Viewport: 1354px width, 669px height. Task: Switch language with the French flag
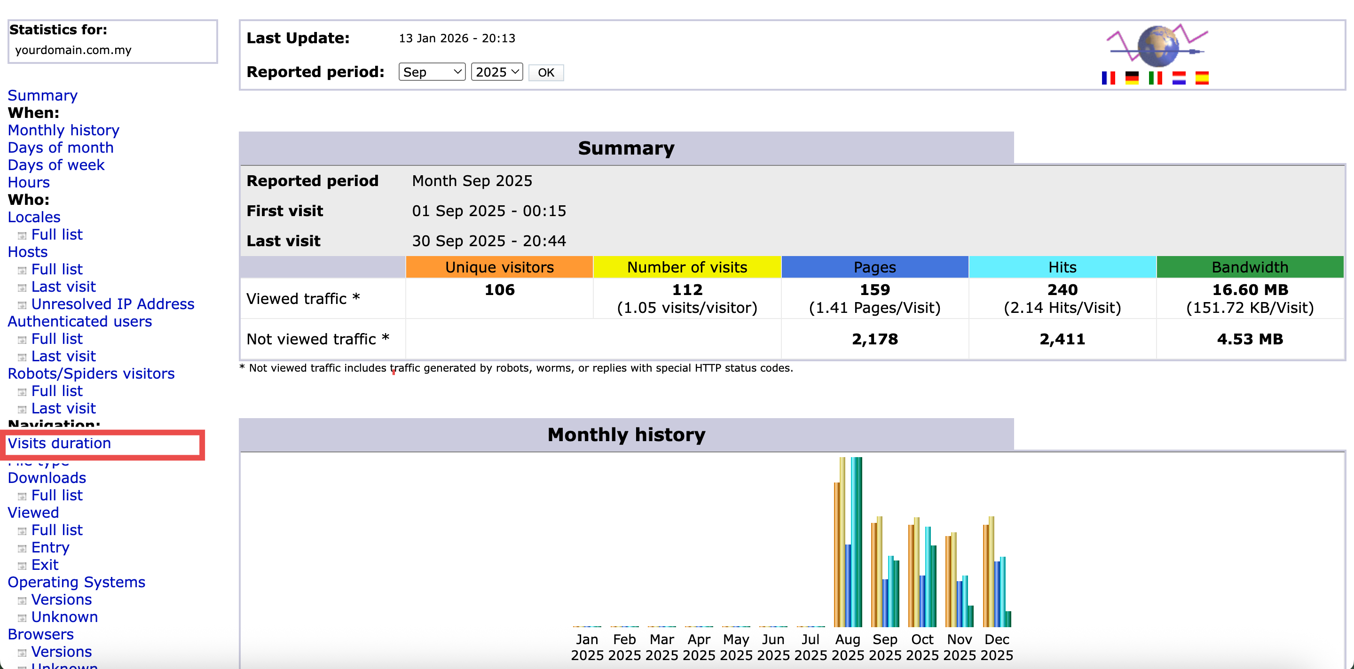point(1108,78)
